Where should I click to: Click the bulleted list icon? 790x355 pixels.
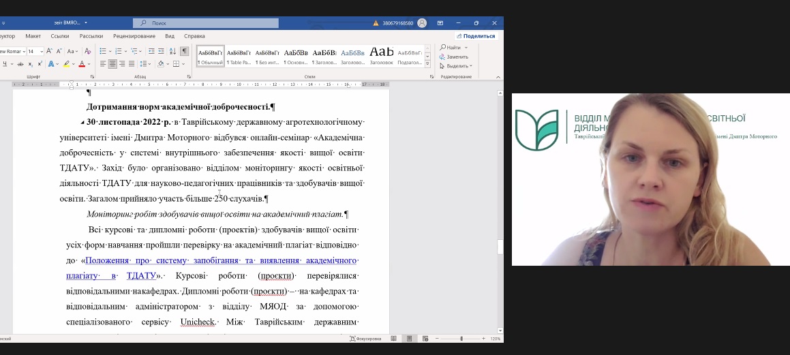click(x=102, y=51)
